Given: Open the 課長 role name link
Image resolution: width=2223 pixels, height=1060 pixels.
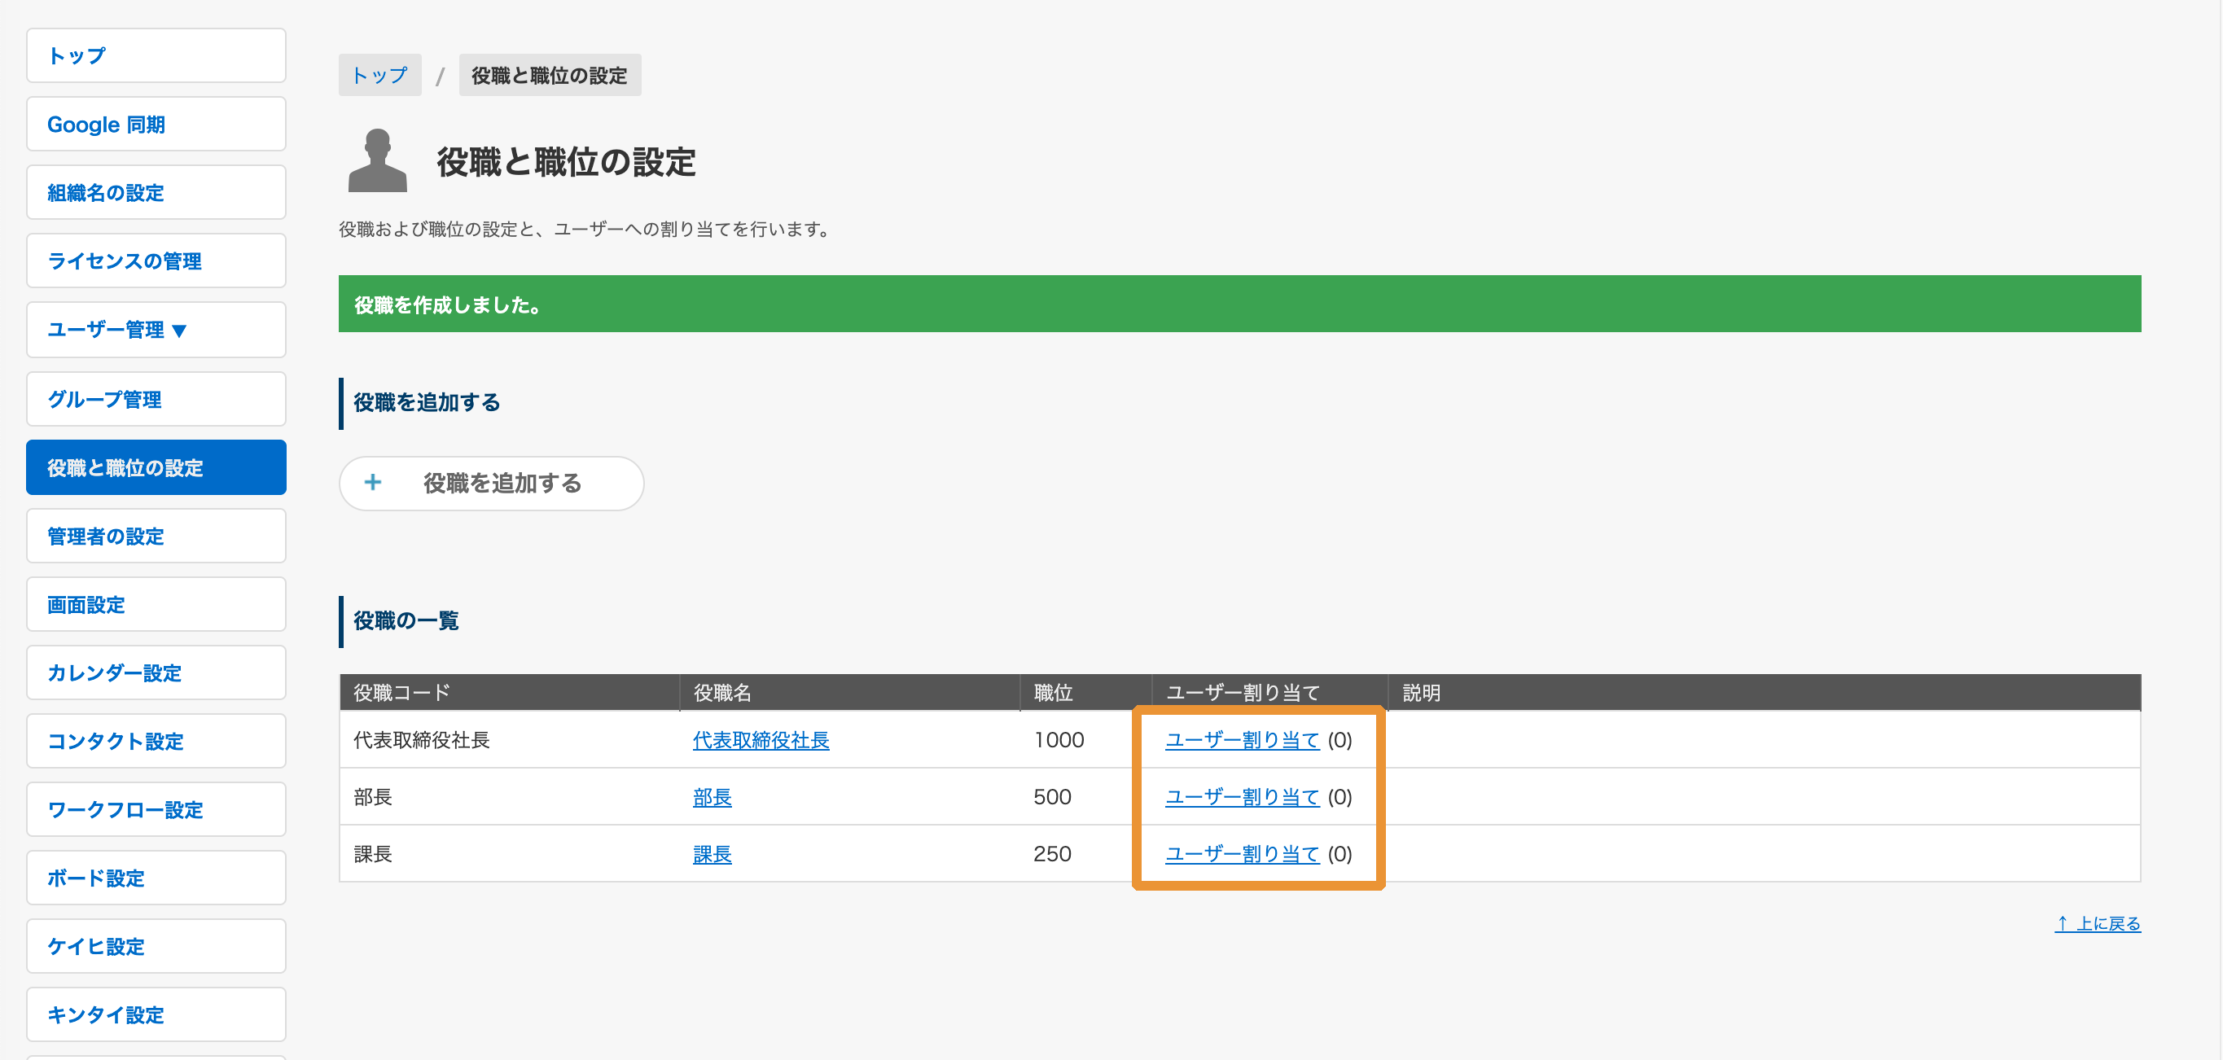Looking at the screenshot, I should click(712, 854).
